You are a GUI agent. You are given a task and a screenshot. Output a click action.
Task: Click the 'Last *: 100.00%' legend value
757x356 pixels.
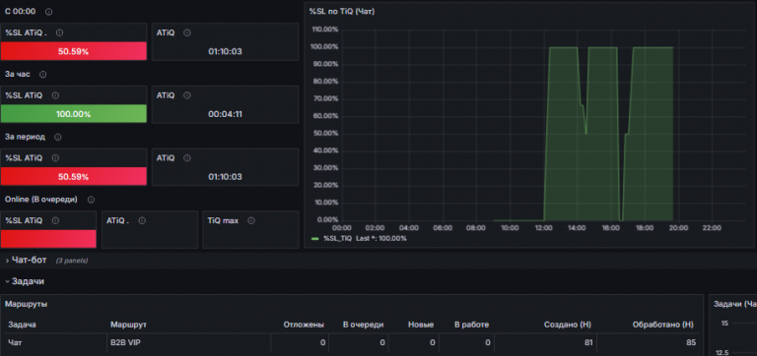(x=381, y=238)
